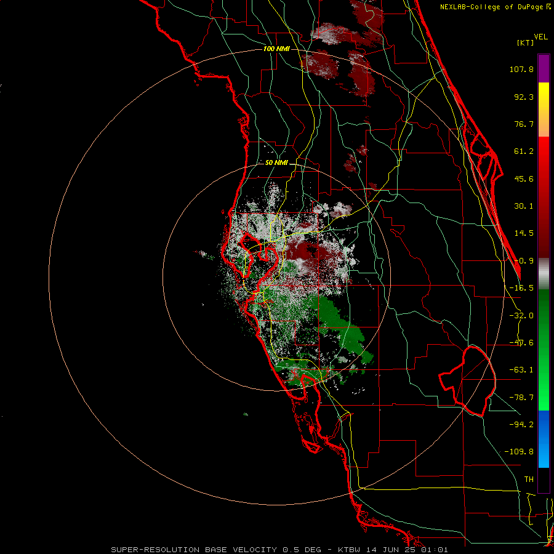554x554 pixels.
Task: Click the [KT] units label
Action: [x=525, y=42]
